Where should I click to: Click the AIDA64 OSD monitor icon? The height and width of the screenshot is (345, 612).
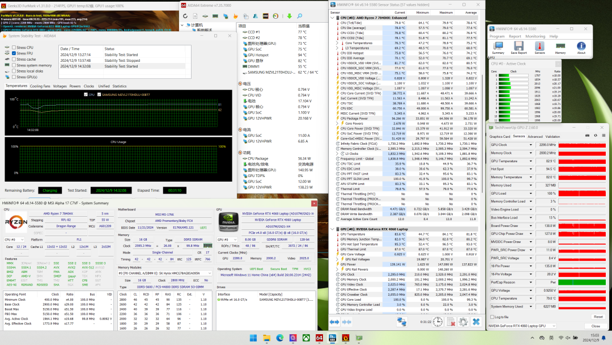pos(265,16)
